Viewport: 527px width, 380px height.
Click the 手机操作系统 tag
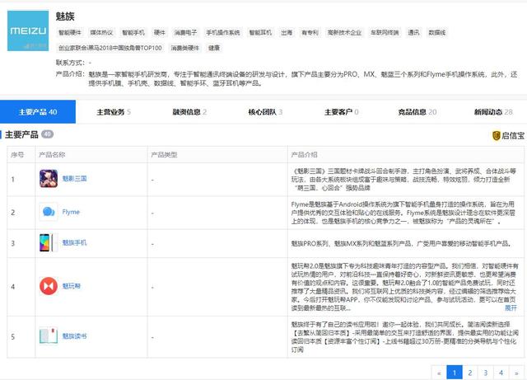[223, 33]
